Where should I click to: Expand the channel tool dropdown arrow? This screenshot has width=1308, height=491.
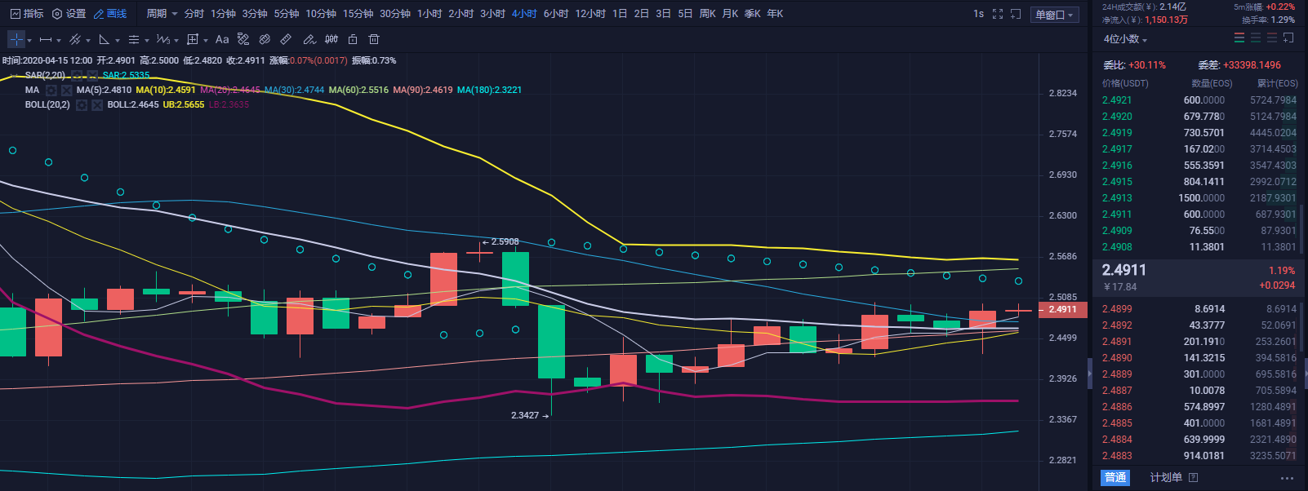[x=88, y=40]
